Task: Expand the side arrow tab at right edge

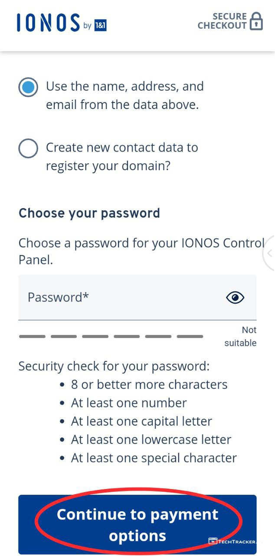Action: coord(270,253)
